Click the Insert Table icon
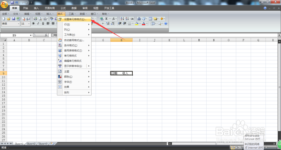Image resolution: width=281 pixels, height=150 pixels. pyautogui.click(x=150, y=19)
